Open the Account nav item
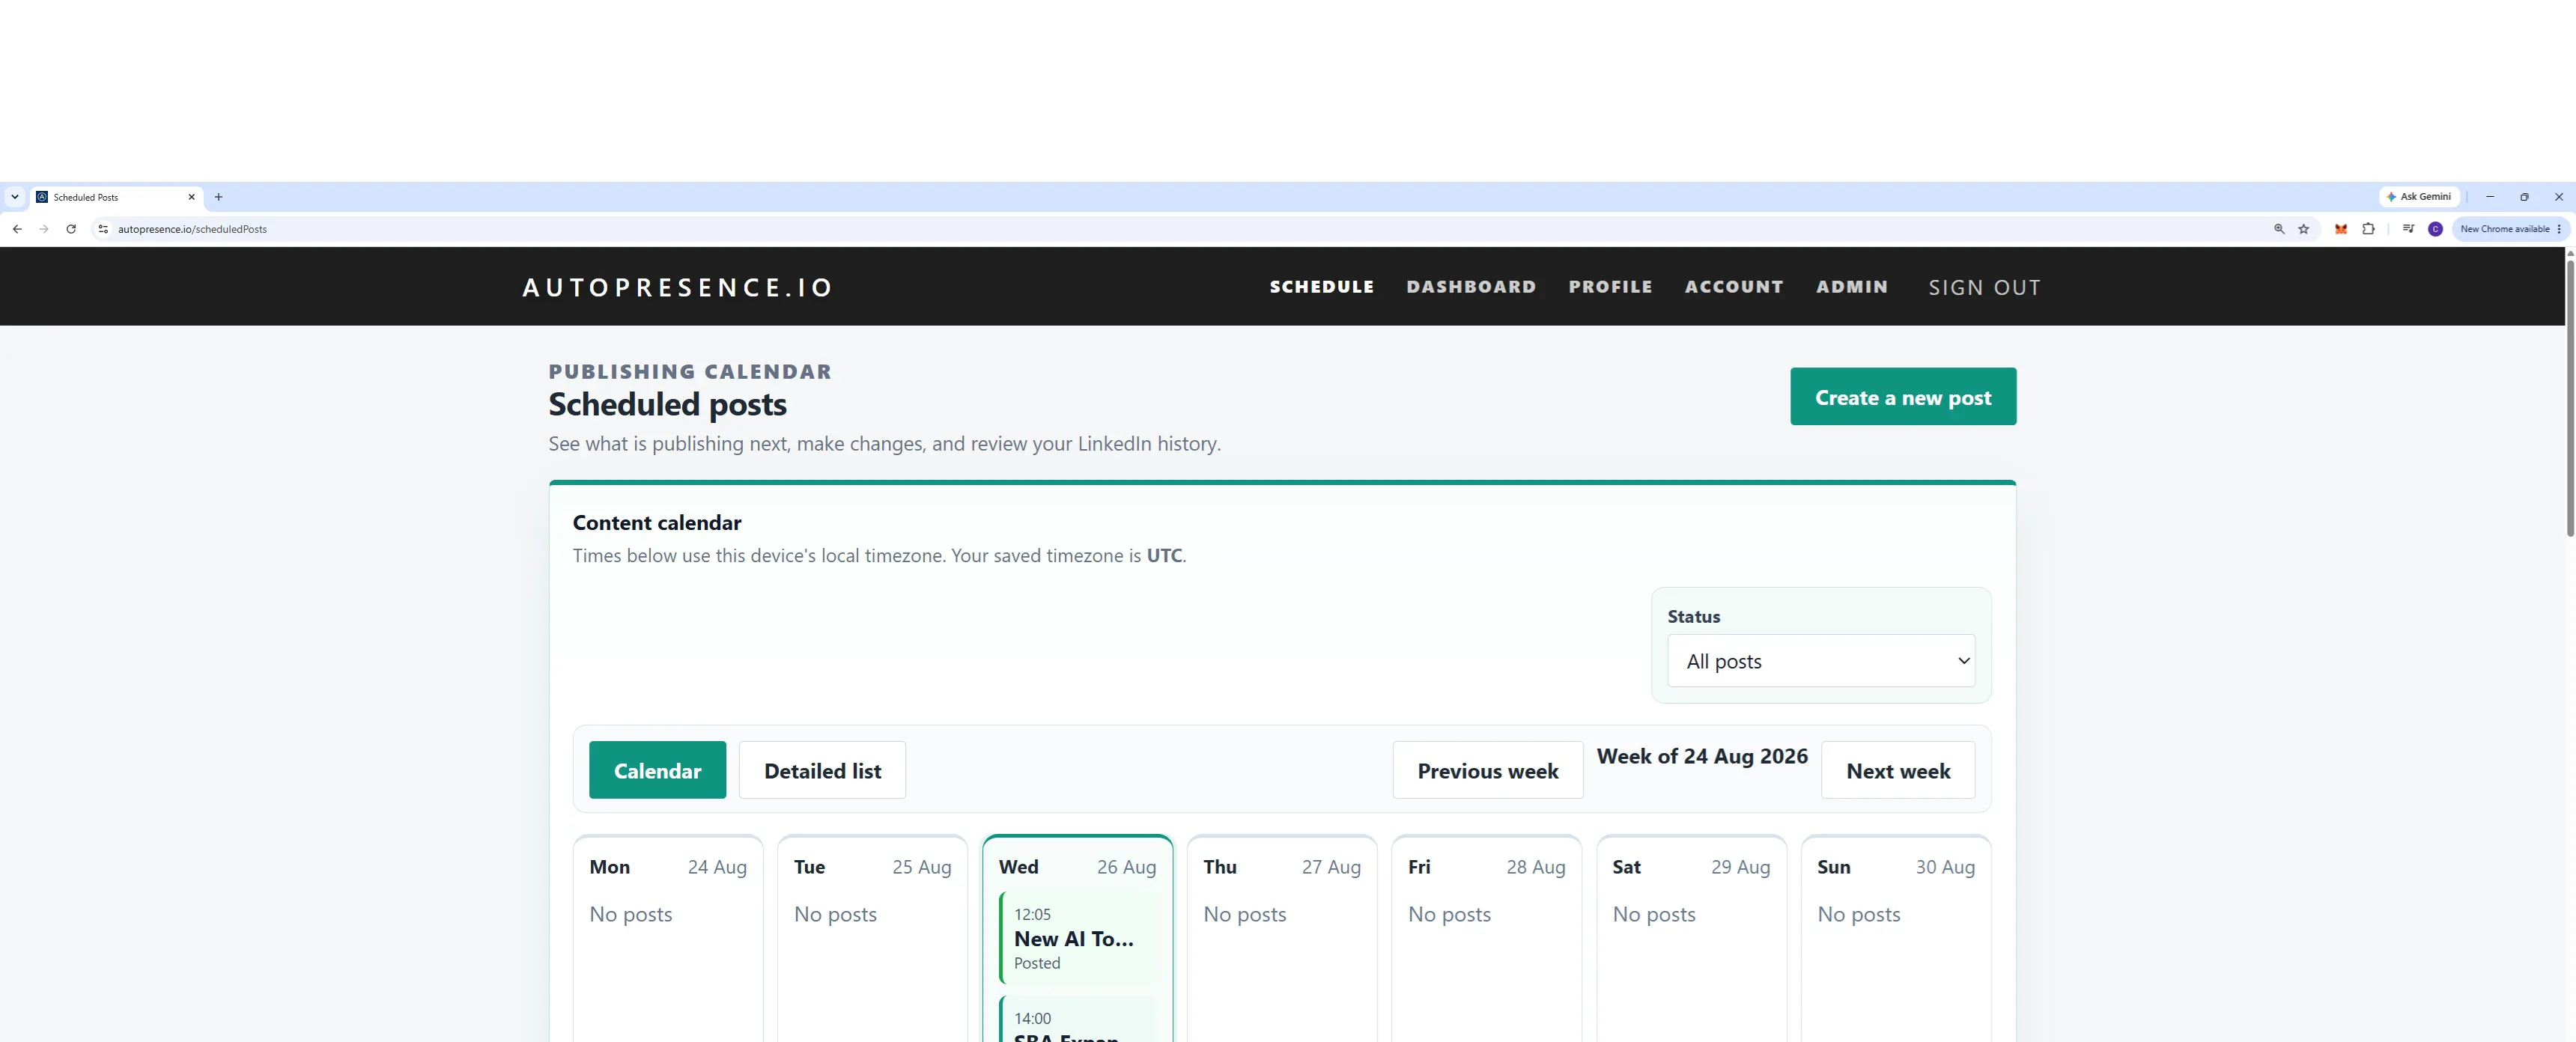Screen dimensions: 2576x1042 tap(1734, 287)
